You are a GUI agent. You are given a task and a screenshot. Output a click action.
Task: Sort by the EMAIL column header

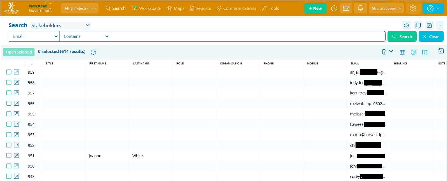click(355, 64)
